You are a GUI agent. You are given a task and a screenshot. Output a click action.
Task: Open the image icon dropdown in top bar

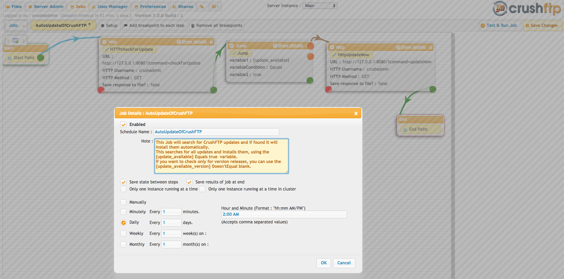(215, 6)
